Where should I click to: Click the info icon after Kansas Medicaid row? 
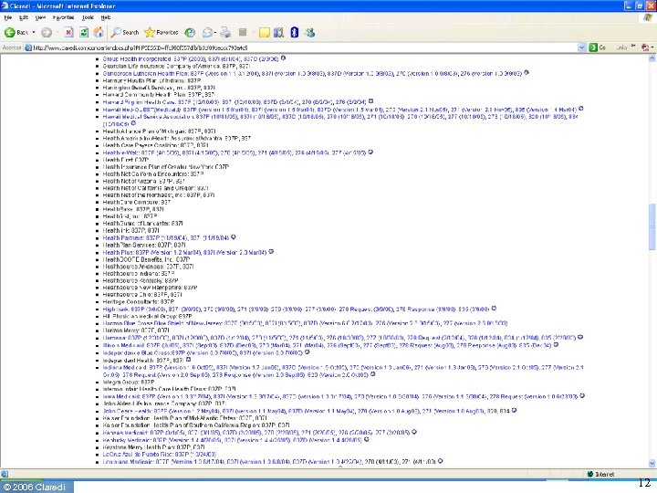click(x=414, y=432)
